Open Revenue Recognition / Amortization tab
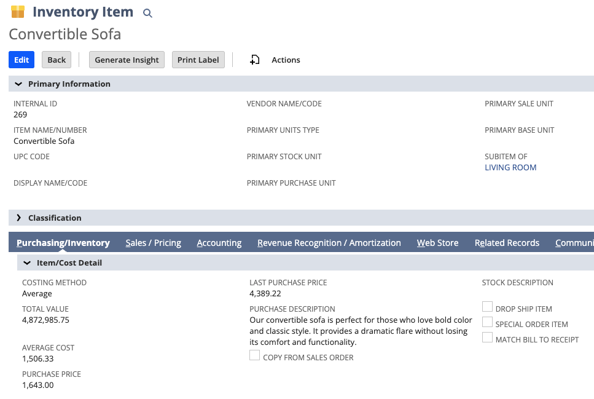 pyautogui.click(x=329, y=243)
